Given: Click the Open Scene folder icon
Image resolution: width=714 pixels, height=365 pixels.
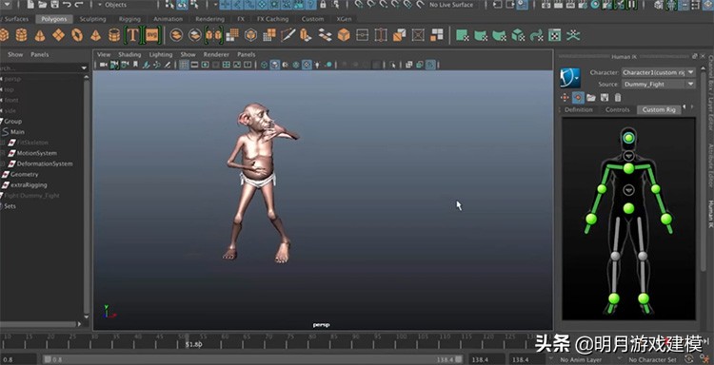Looking at the screenshot, I should (x=42, y=5).
